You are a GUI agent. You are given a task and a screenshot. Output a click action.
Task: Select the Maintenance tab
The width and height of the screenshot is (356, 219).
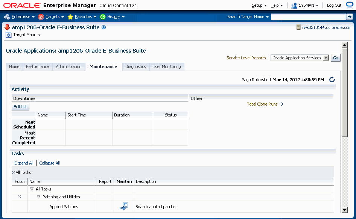click(x=103, y=66)
